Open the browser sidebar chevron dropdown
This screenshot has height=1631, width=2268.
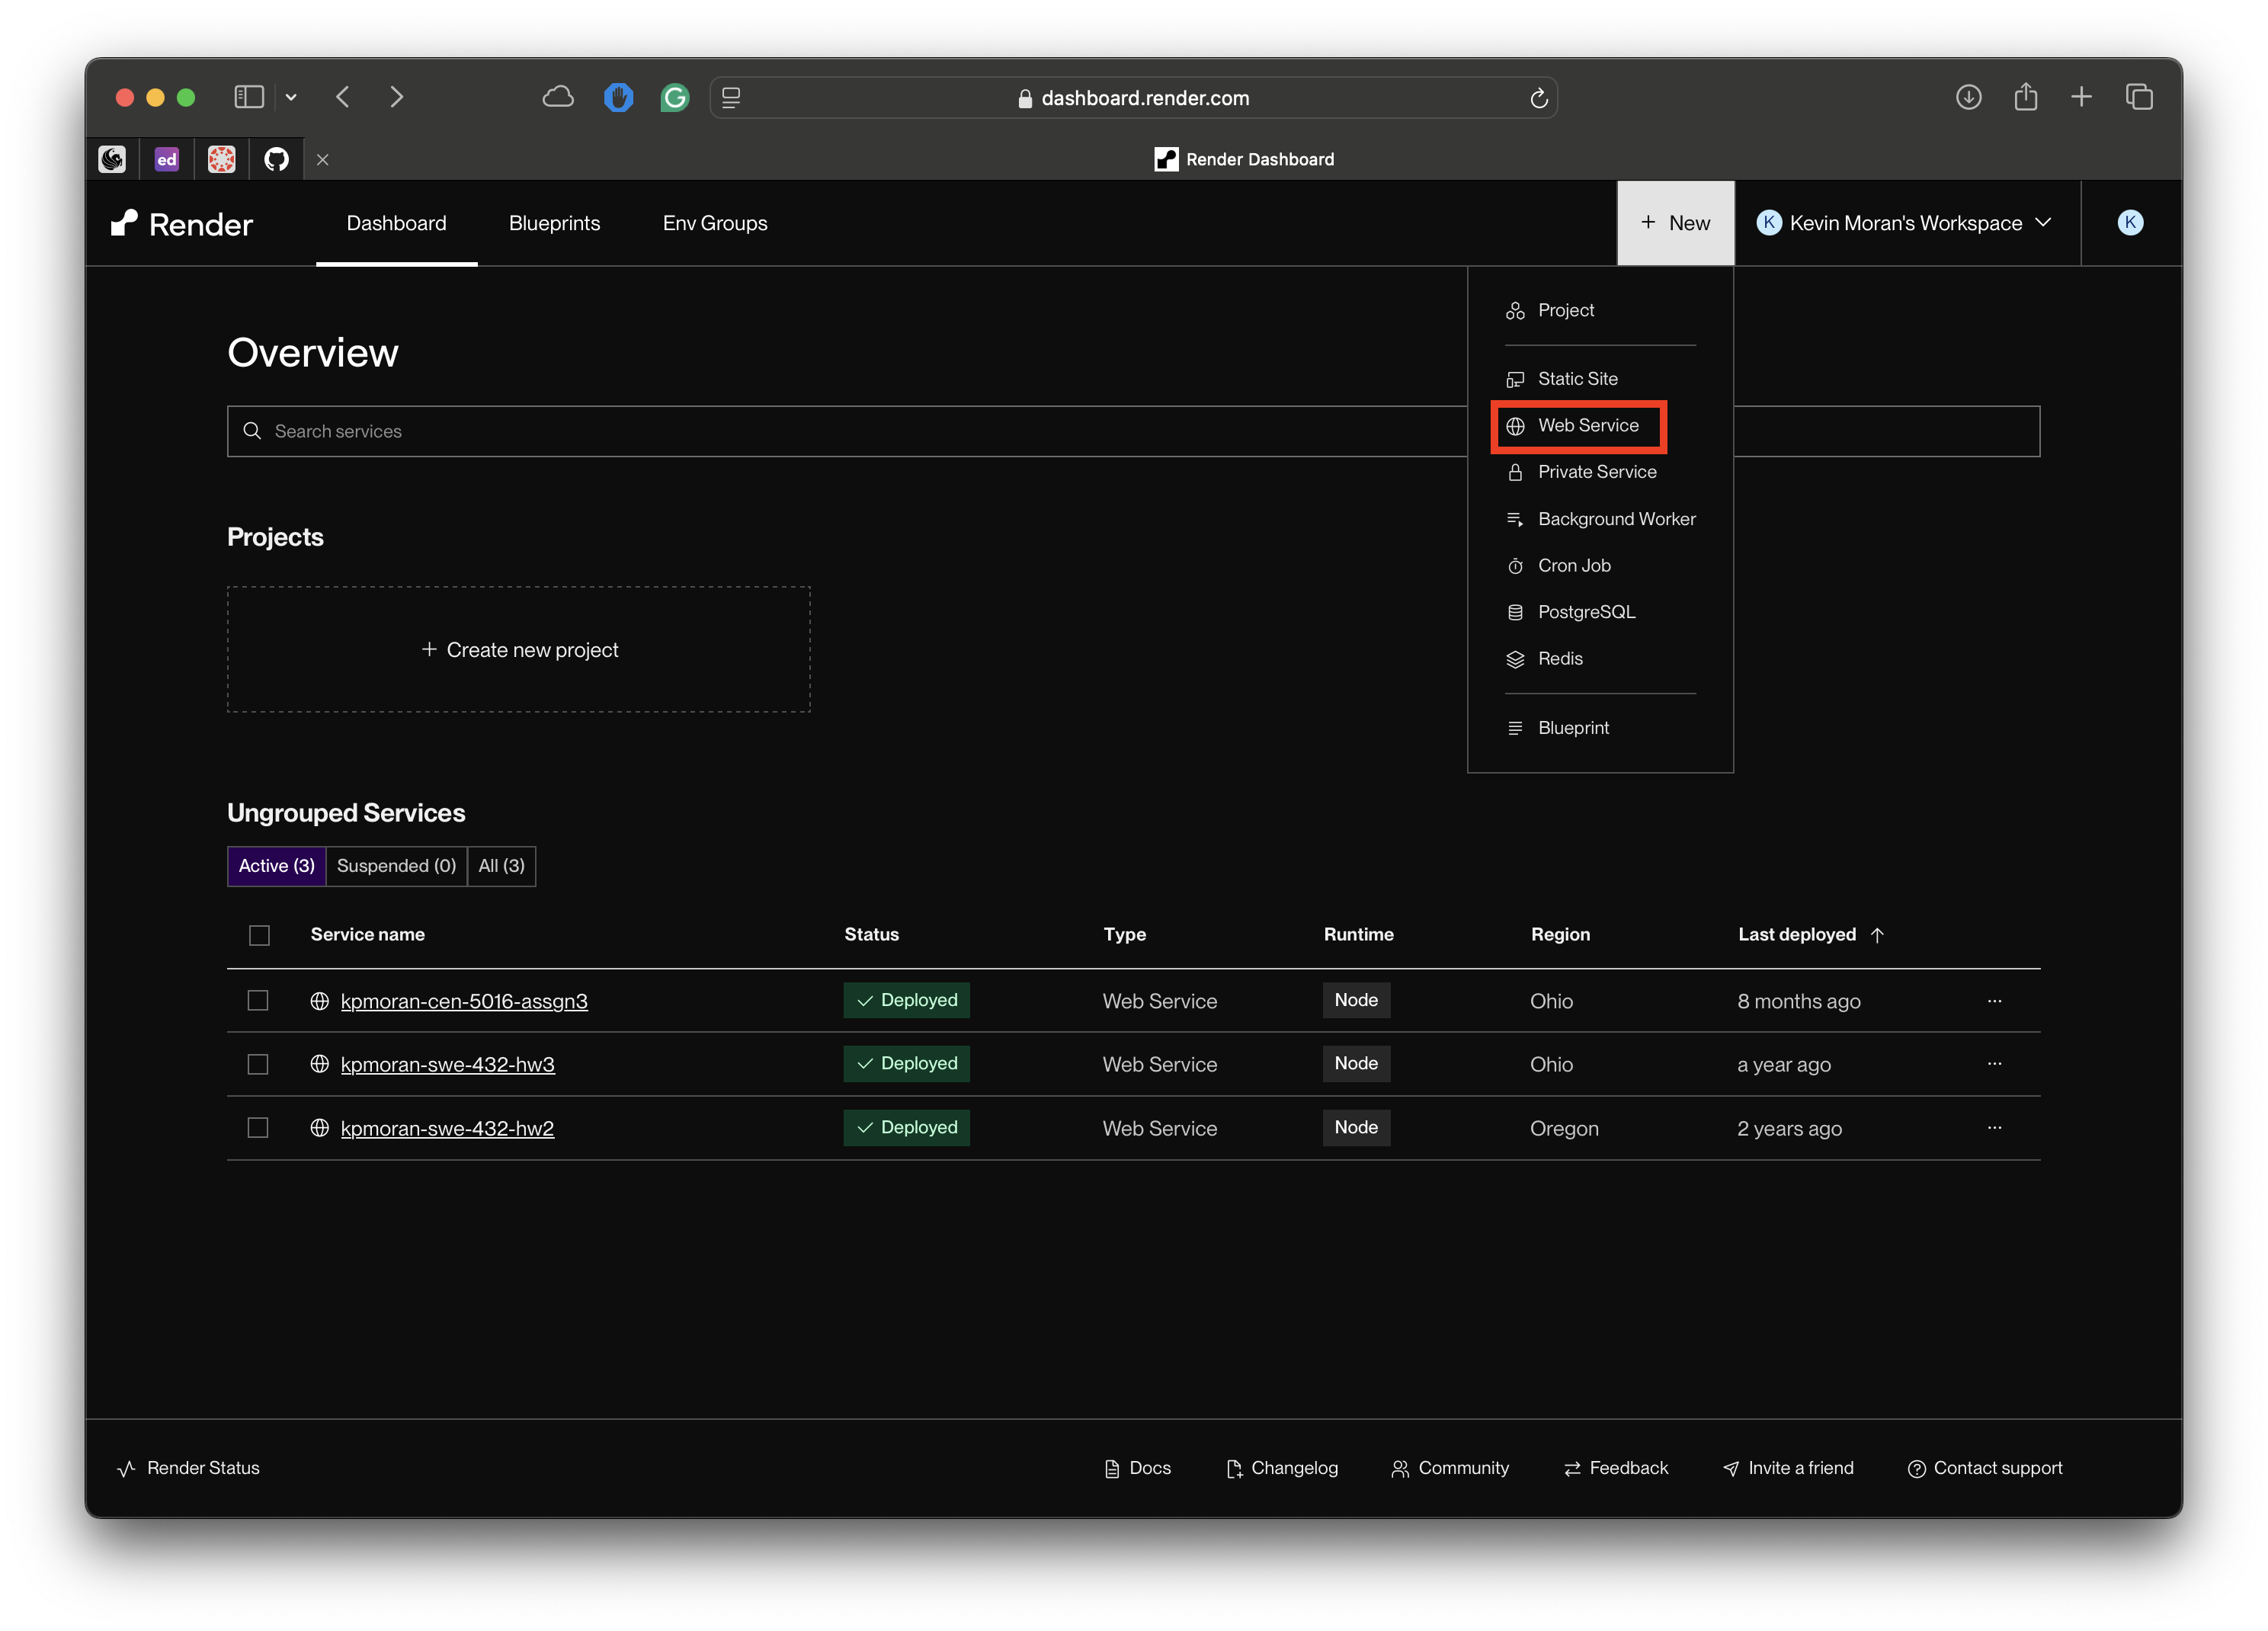291,97
